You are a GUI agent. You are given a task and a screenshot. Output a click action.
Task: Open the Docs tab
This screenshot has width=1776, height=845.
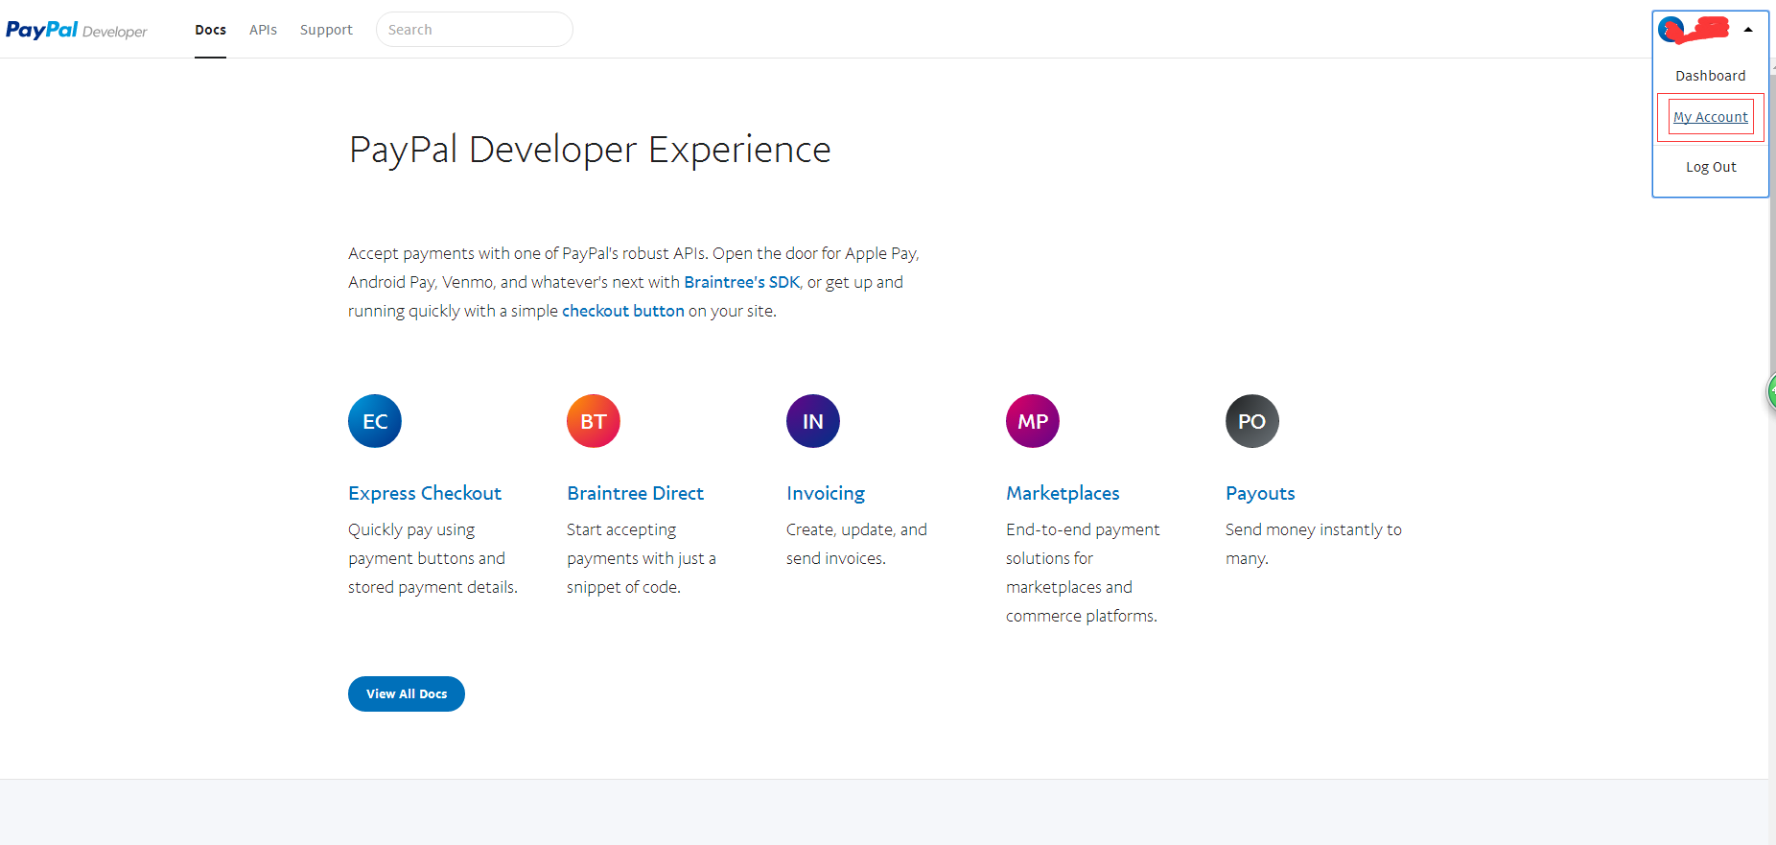[210, 30]
